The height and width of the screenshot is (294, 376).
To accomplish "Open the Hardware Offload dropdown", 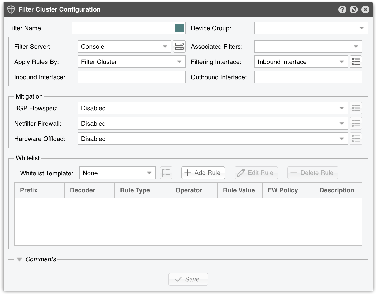I will tap(213, 139).
